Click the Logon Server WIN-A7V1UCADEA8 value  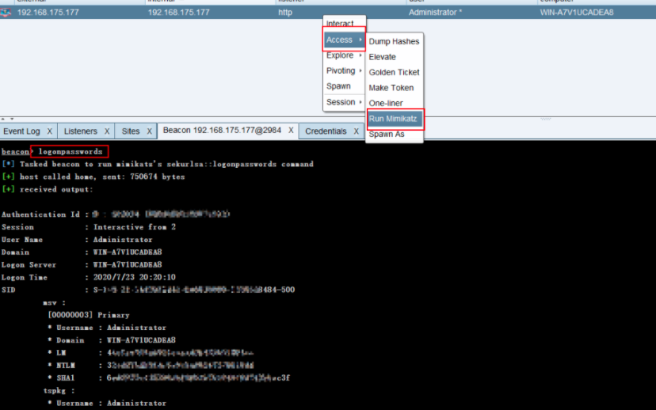tap(128, 265)
